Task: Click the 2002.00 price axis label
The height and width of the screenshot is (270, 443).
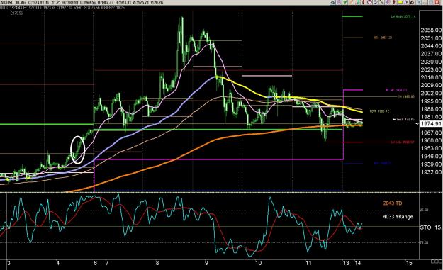Action: [431, 94]
